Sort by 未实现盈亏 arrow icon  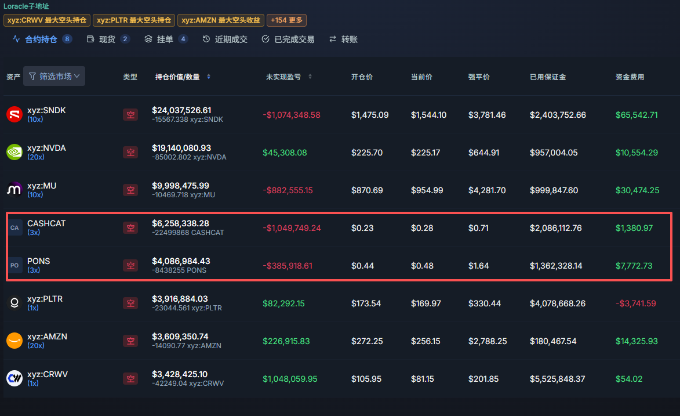[x=310, y=77]
